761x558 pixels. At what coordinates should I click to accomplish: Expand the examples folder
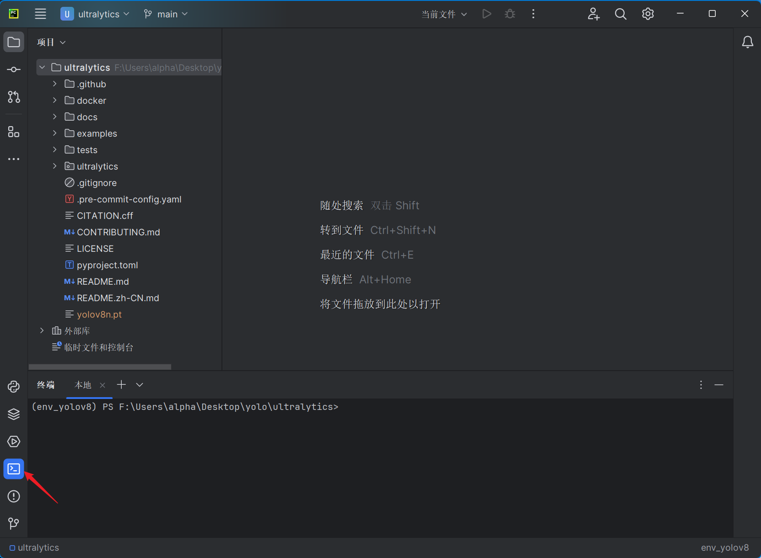(x=55, y=133)
